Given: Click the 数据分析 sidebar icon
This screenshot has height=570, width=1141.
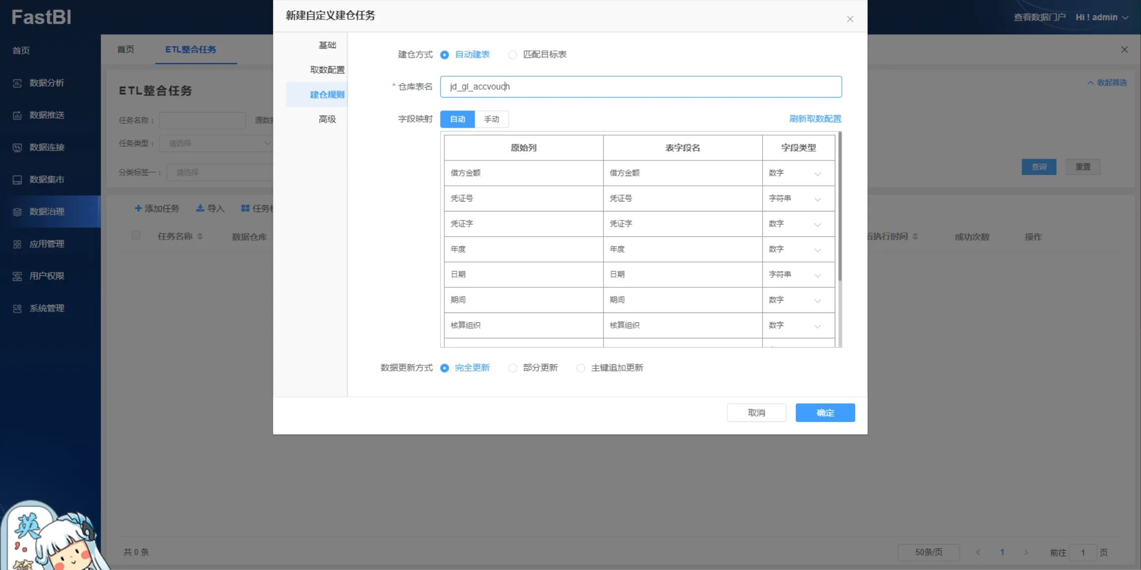Looking at the screenshot, I should pyautogui.click(x=17, y=83).
